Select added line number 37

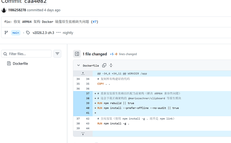click(x=88, y=93)
